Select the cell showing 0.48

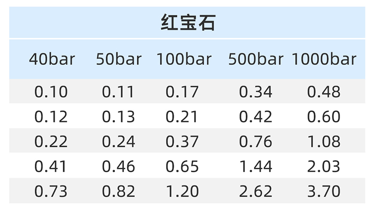coord(324,92)
